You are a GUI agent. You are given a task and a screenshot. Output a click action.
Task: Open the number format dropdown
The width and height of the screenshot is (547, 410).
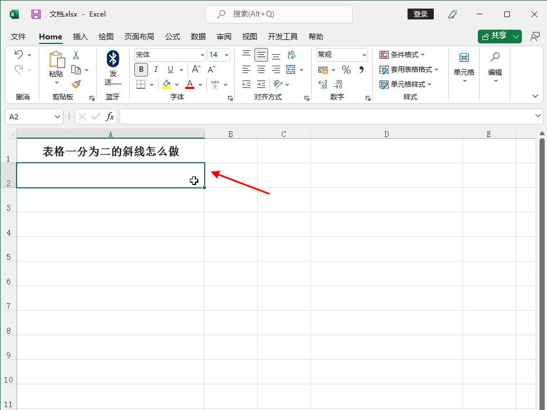(x=364, y=55)
